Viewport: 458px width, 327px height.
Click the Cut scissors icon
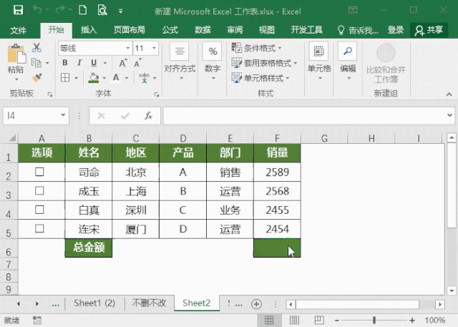coord(36,48)
